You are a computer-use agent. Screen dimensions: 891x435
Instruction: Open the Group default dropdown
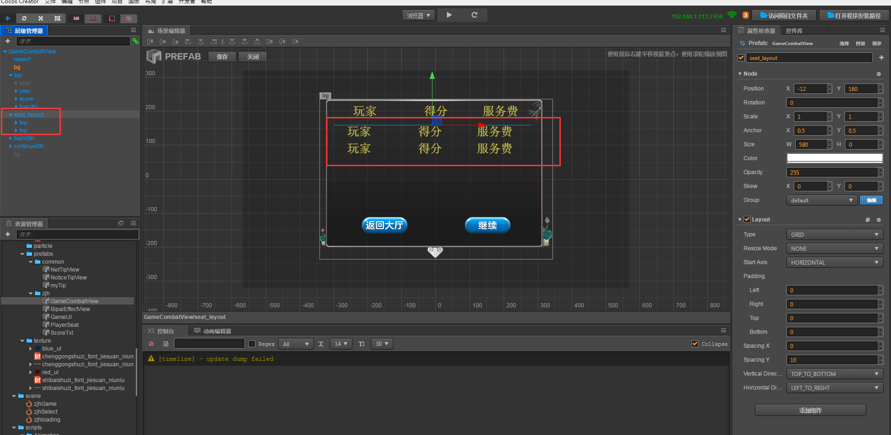(x=822, y=200)
